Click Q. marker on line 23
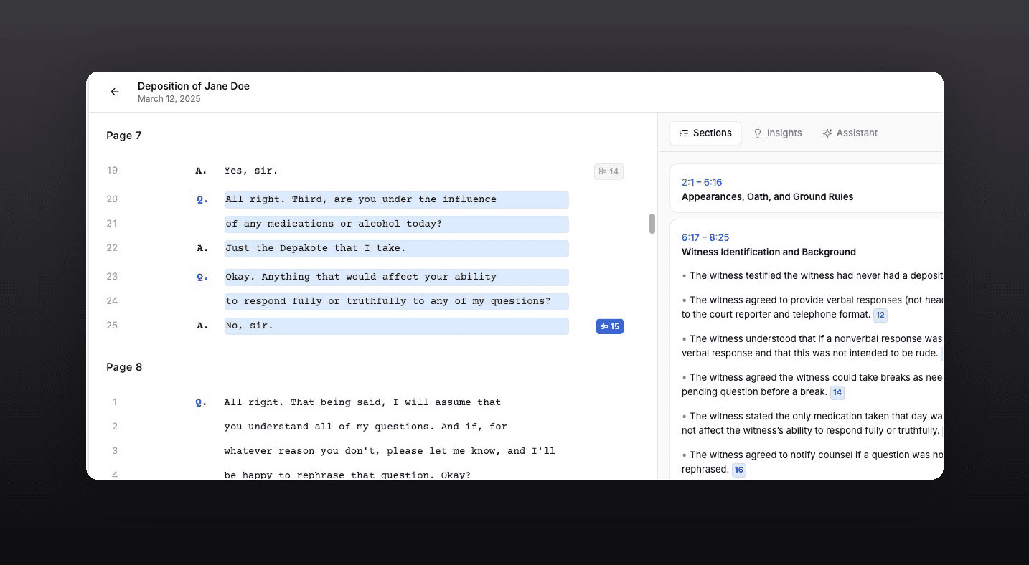 coord(202,277)
